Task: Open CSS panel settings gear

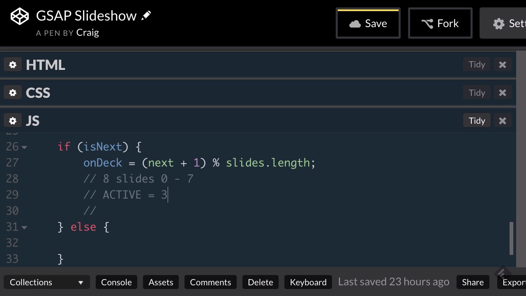Action: coord(13,92)
